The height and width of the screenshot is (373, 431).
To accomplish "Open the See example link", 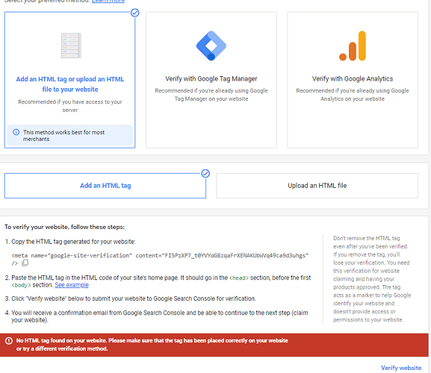I will click(x=72, y=285).
